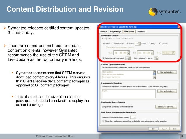Open Edit Source Servers dialog
The image size is (186, 139).
click(166, 107)
